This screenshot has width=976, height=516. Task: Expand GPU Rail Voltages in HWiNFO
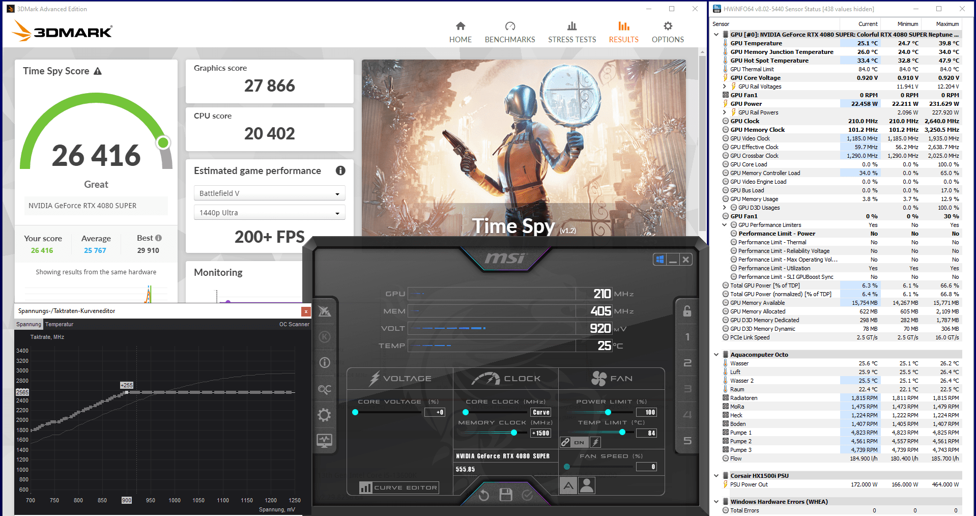(x=725, y=87)
